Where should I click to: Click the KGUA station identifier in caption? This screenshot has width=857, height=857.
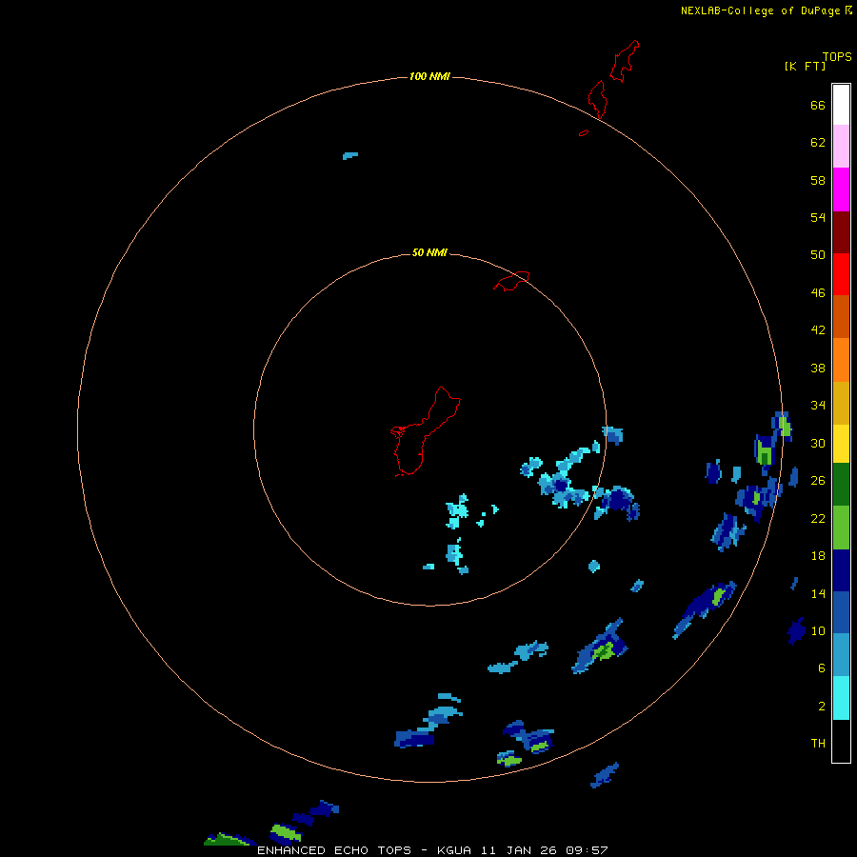(x=456, y=850)
